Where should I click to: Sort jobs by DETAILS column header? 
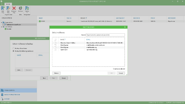tap(83, 18)
